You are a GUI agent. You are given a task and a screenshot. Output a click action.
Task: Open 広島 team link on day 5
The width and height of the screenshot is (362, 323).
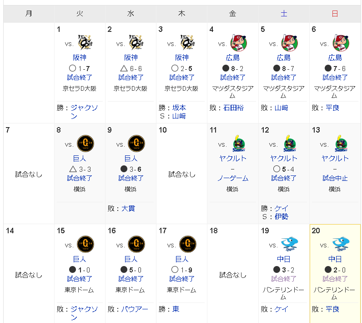(283, 57)
